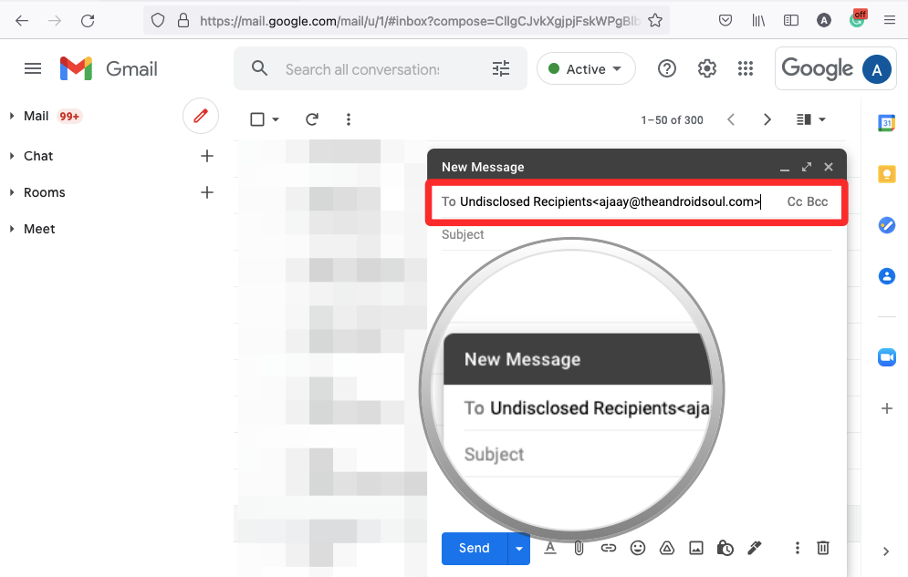Click the compose trash discard icon
The height and width of the screenshot is (577, 908).
[823, 548]
